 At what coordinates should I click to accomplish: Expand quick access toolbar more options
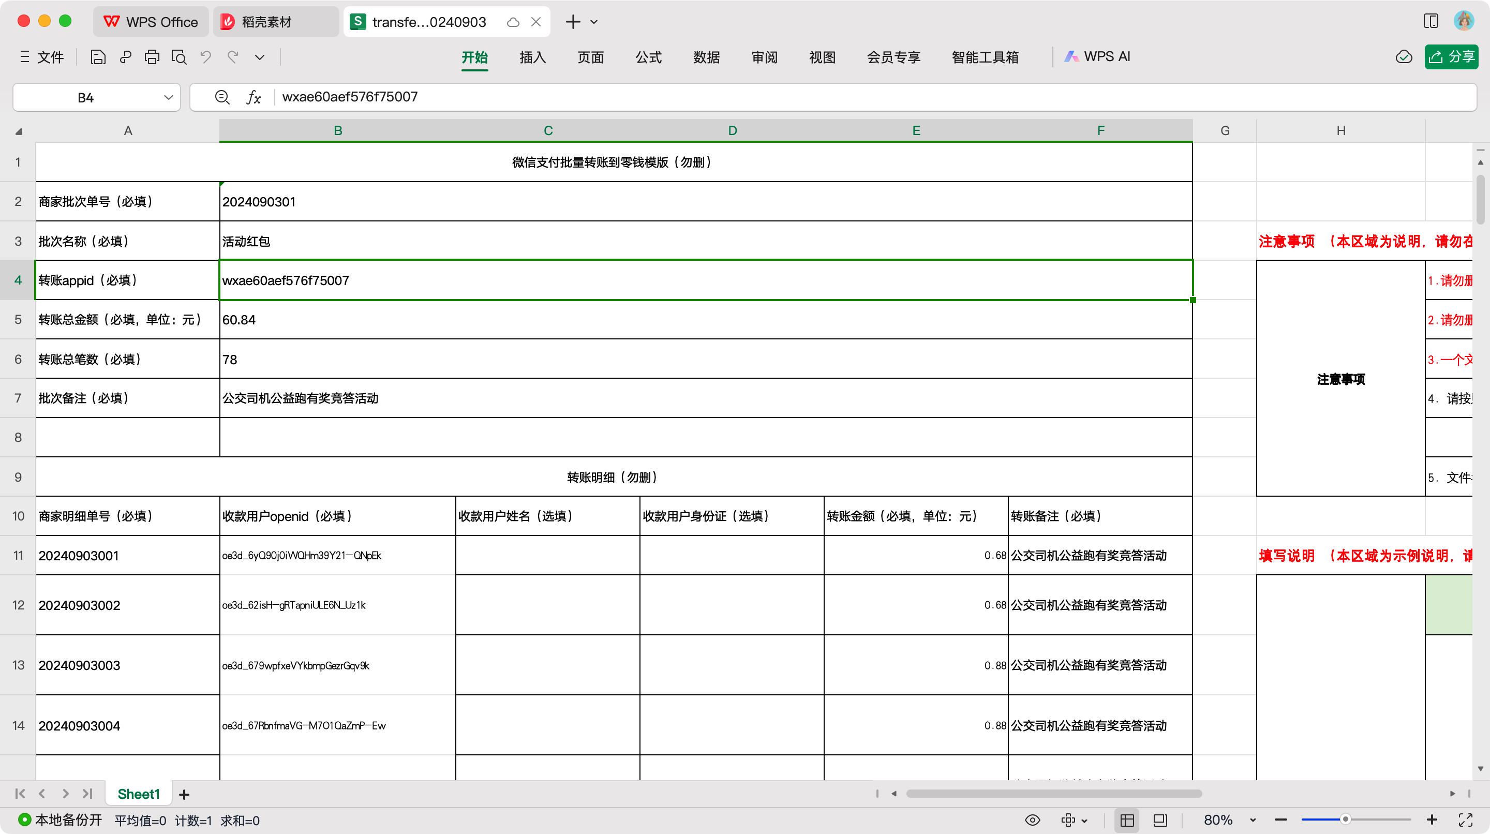(260, 57)
